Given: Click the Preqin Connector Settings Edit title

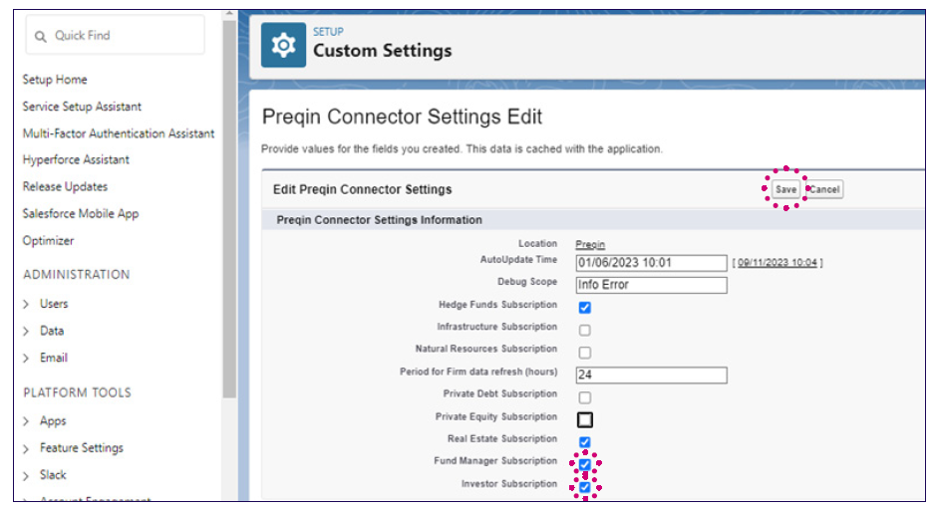Looking at the screenshot, I should [x=402, y=117].
